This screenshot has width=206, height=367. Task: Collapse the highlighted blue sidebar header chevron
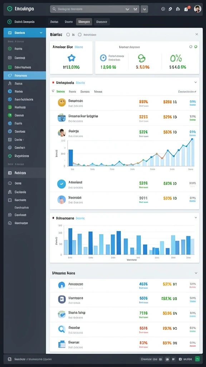[41, 33]
